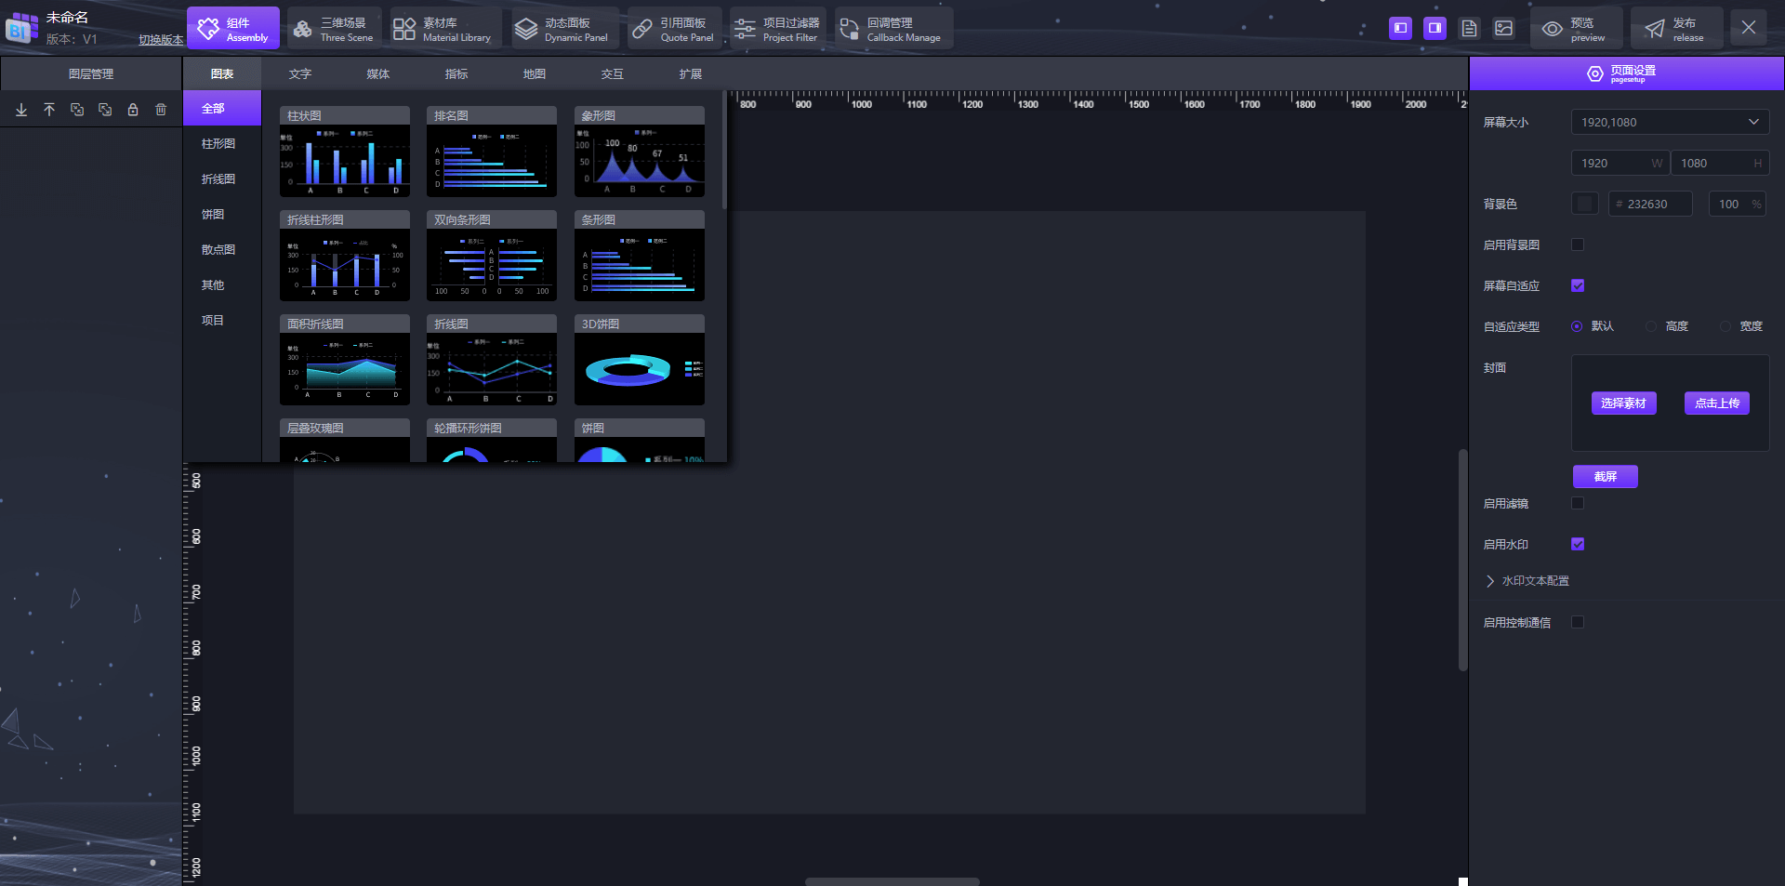Pick the 排名图 chart thumbnail
Viewport: 1785px width, 886px height.
(492, 152)
